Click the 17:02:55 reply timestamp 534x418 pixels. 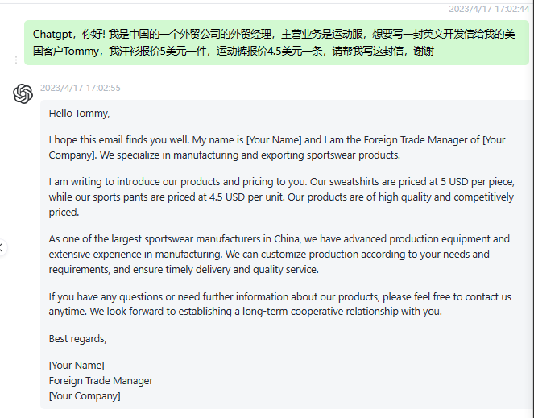(80, 88)
